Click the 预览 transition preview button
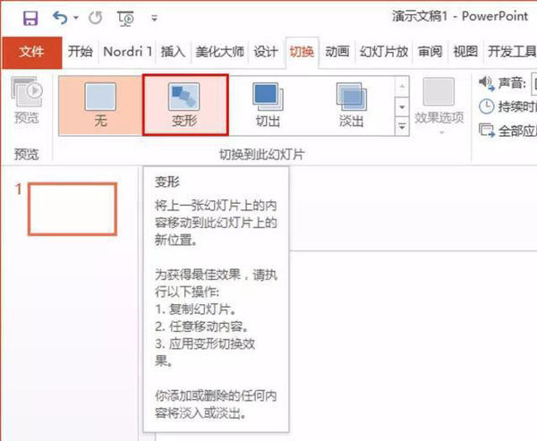The width and height of the screenshot is (537, 441). pyautogui.click(x=27, y=101)
